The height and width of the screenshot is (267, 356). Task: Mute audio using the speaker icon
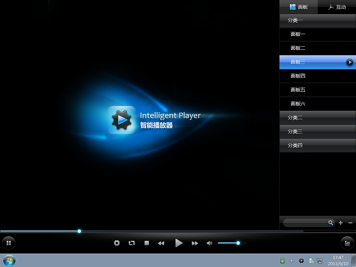[209, 243]
